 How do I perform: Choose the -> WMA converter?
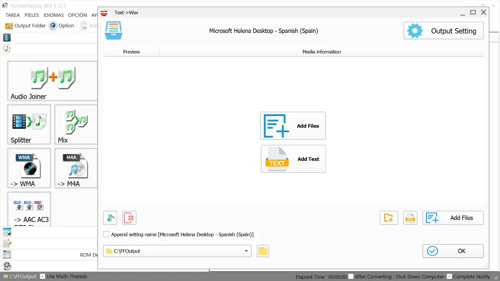click(29, 168)
